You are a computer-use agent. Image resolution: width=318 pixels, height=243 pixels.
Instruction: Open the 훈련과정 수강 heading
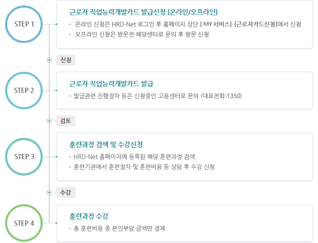tap(89, 216)
